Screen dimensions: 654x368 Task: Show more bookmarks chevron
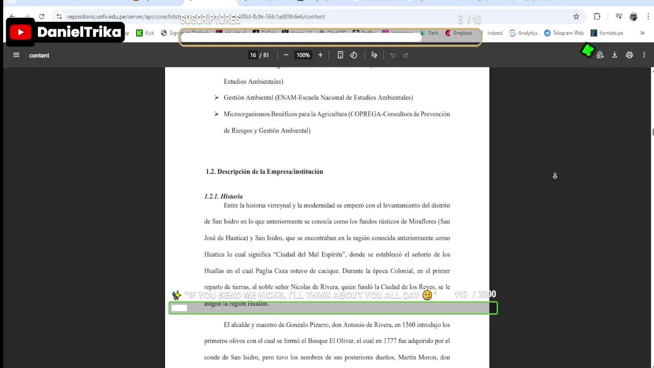tap(642, 33)
